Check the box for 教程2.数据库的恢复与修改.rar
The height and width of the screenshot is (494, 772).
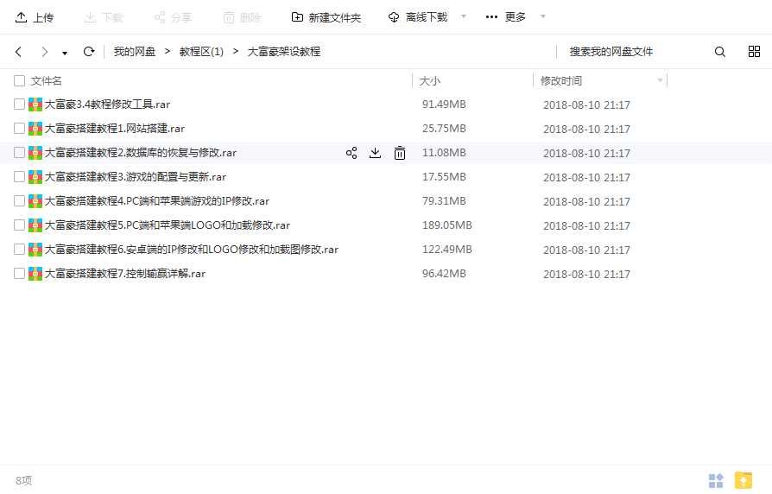click(x=19, y=153)
